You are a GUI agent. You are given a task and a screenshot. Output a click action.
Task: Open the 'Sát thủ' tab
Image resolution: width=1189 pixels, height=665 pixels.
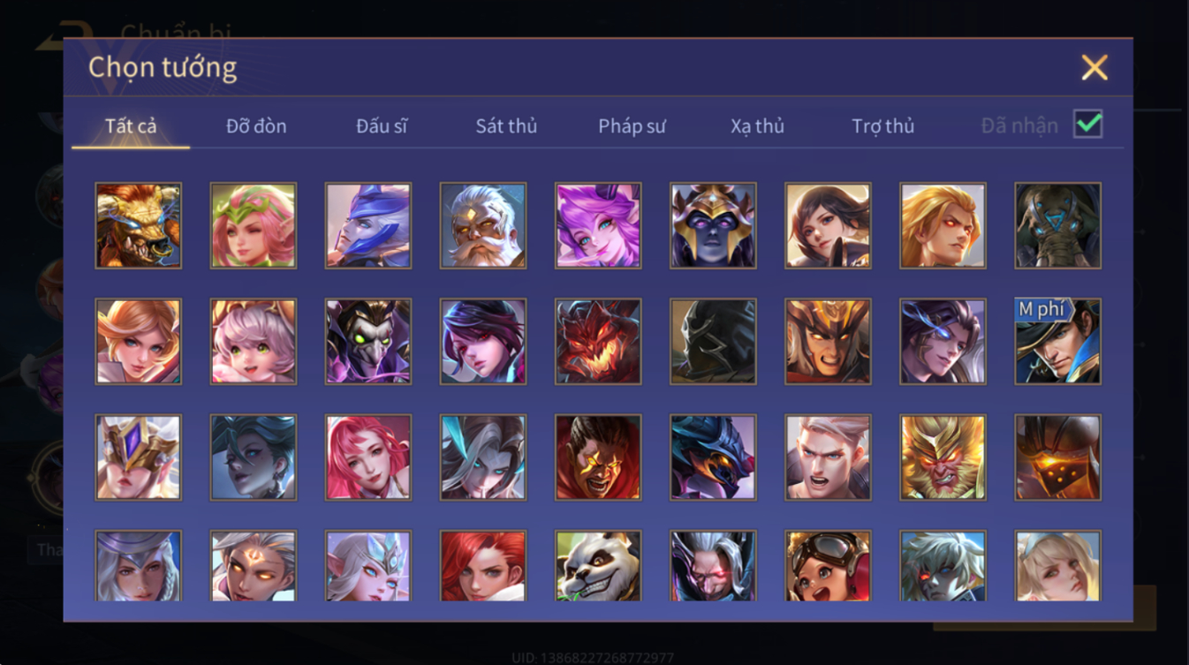click(x=506, y=126)
